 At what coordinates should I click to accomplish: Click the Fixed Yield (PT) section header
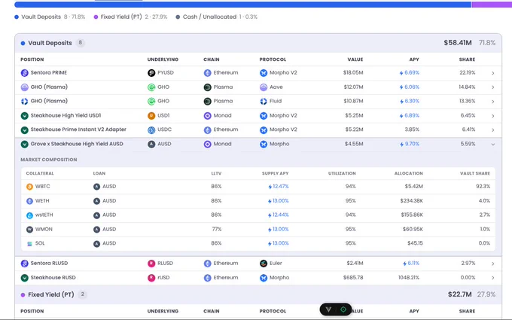[x=258, y=294]
